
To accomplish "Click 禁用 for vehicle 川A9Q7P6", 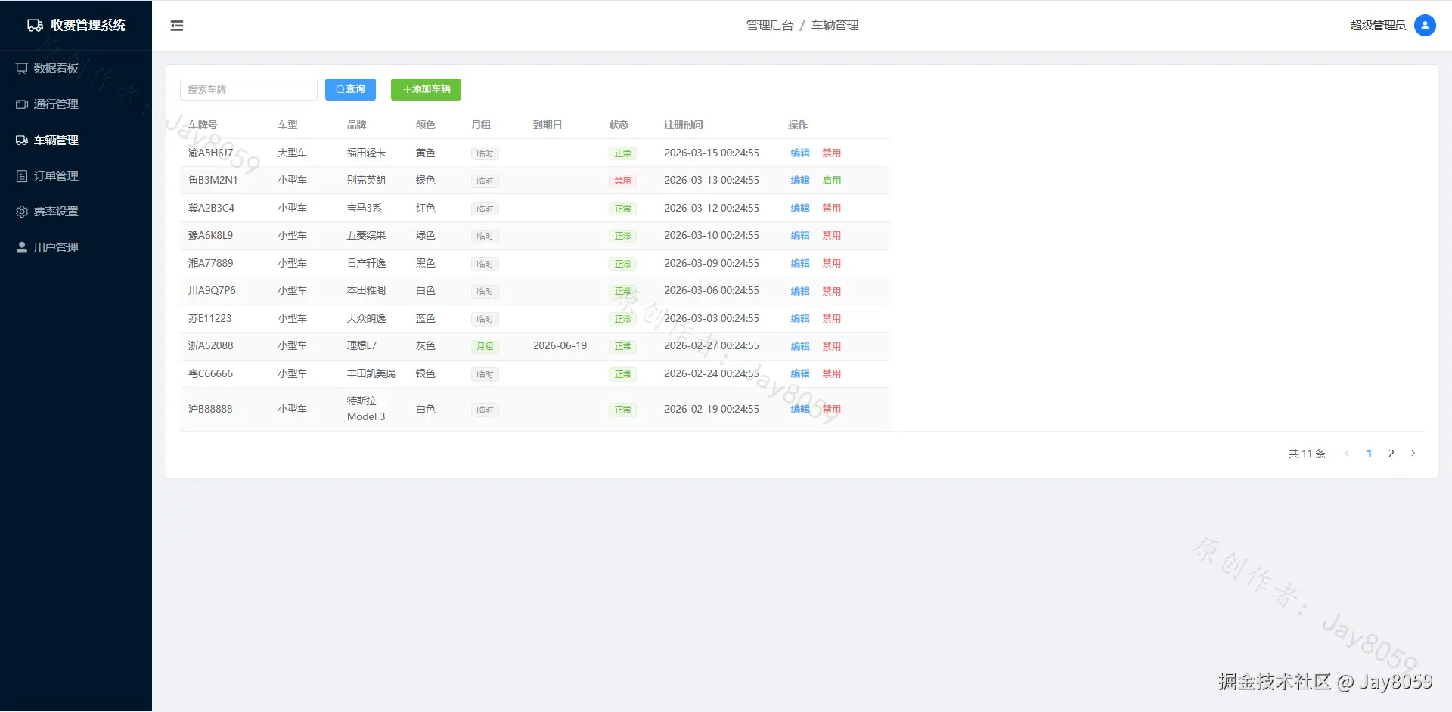I will [832, 291].
